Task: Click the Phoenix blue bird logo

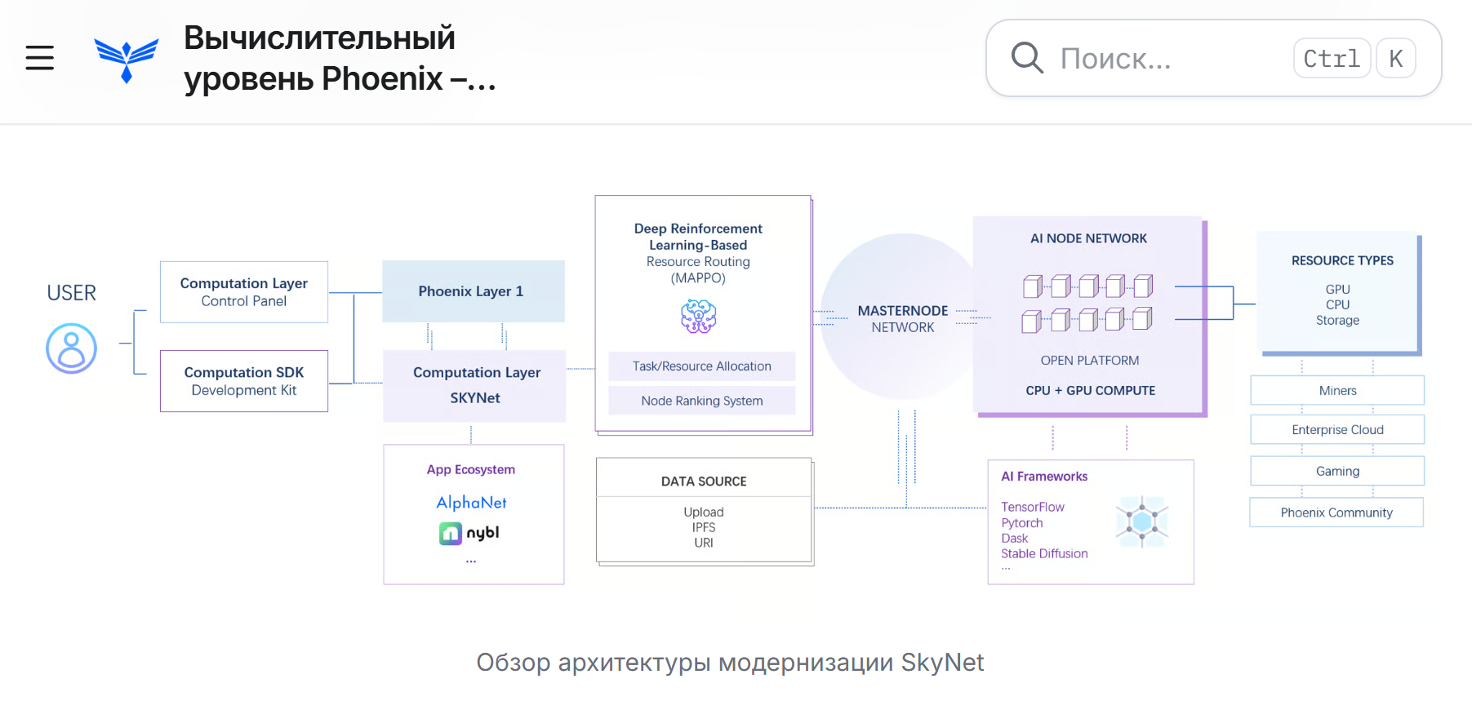Action: point(127,60)
